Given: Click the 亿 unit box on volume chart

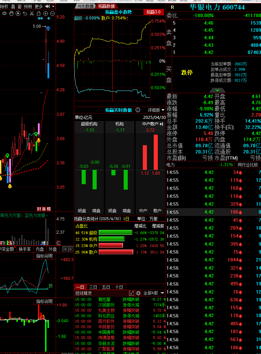Looking at the screenshot, I should coord(58,243).
